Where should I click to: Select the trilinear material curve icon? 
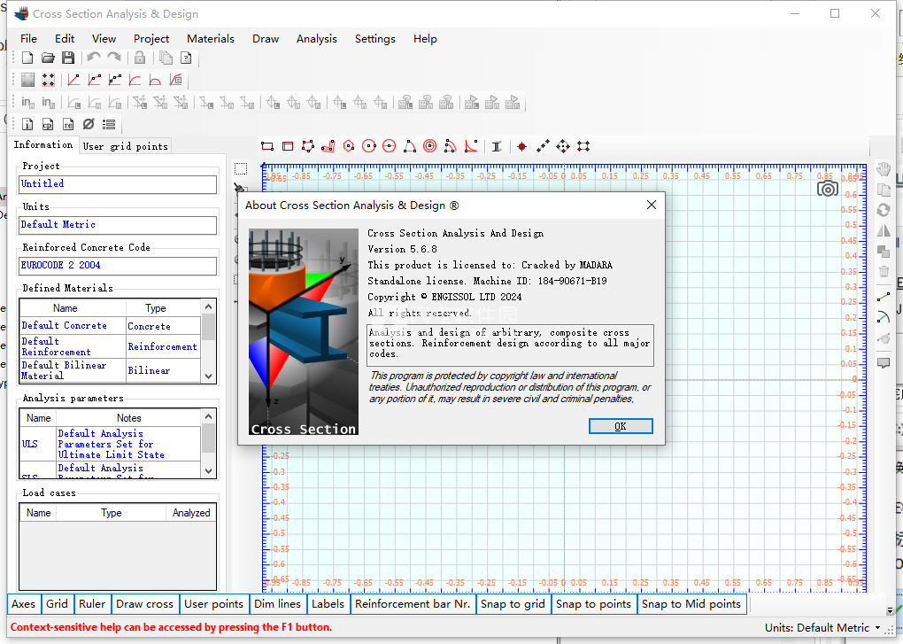[115, 80]
